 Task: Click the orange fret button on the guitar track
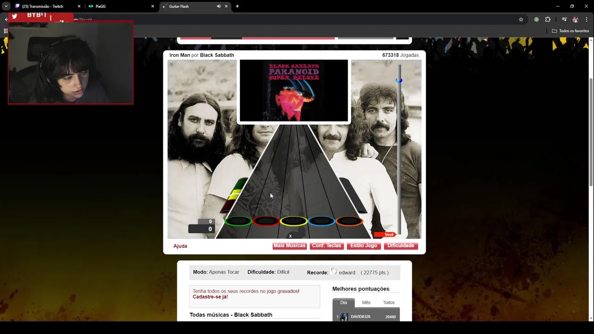click(349, 221)
